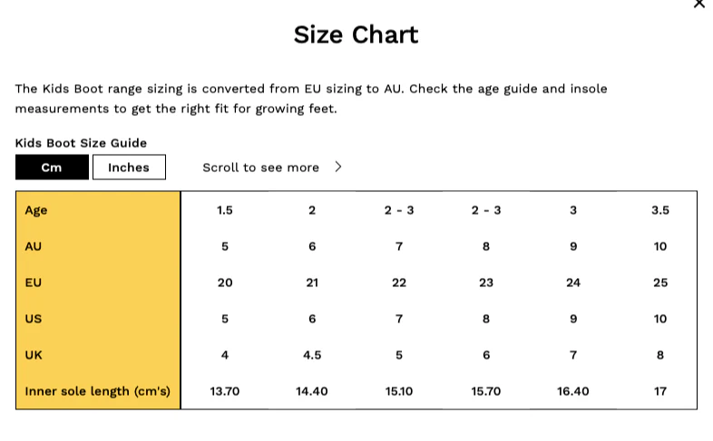Switch measurements to Cm
This screenshot has height=441, width=713.
(52, 168)
